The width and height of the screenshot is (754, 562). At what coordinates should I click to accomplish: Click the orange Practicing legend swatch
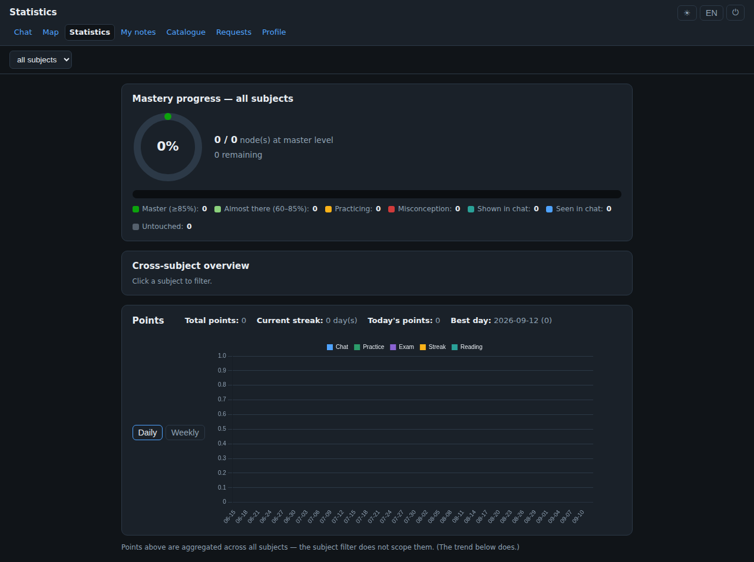pyautogui.click(x=329, y=209)
